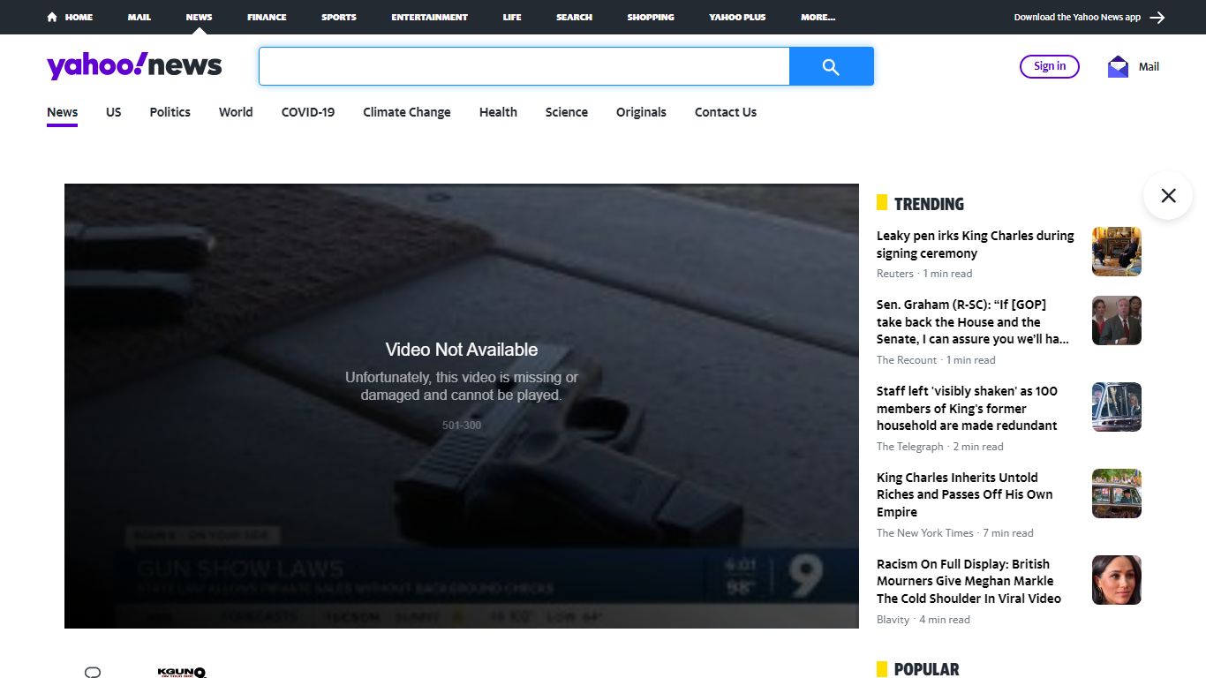Switch to the World tab
Screen dimensions: 1206x678
click(x=236, y=112)
